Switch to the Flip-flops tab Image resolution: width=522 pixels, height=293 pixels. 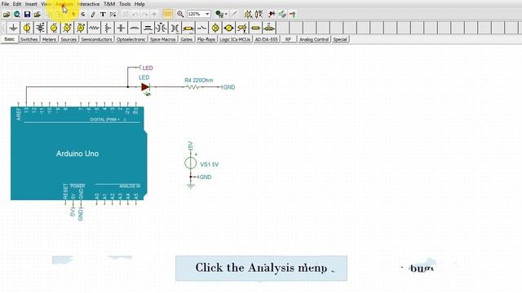click(x=206, y=39)
